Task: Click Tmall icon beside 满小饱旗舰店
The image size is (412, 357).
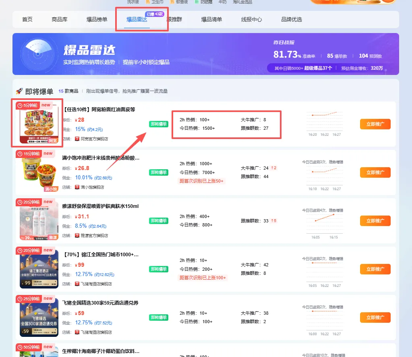Action: [77, 187]
